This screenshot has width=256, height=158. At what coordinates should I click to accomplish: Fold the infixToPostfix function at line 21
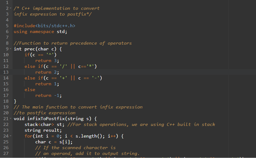click(x=11, y=119)
